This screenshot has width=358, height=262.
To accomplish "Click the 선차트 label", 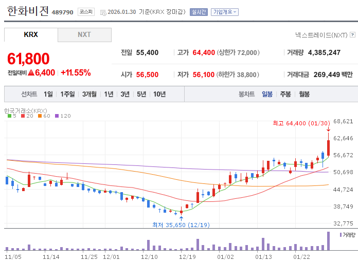I will (29, 94).
